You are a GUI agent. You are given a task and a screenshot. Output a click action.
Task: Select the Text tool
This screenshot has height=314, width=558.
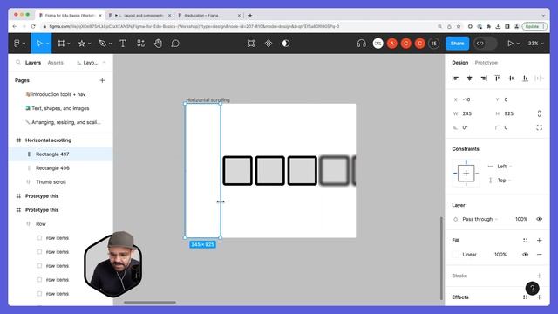123,44
